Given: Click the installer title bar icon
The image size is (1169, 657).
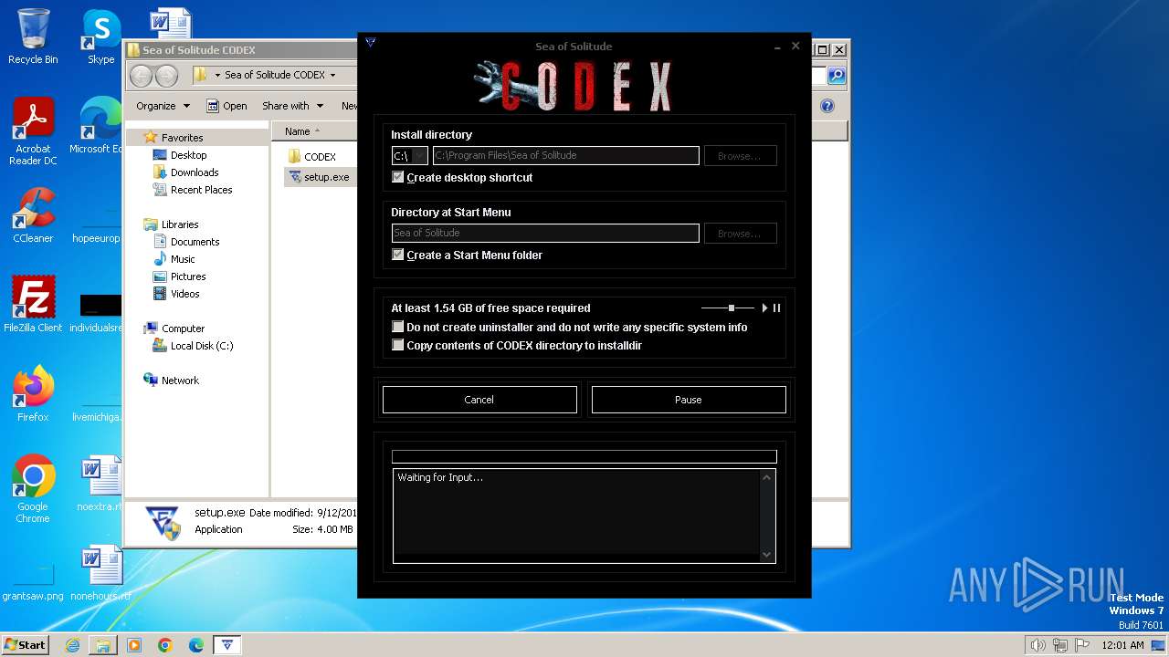Looking at the screenshot, I should [371, 42].
